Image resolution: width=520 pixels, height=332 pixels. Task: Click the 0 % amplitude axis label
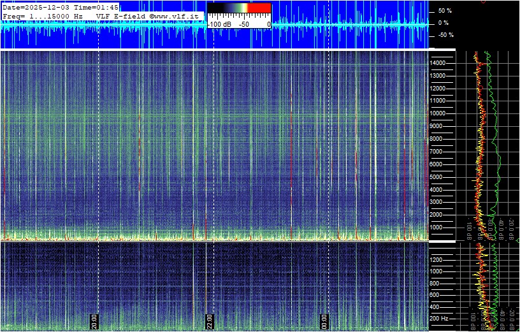coord(444,23)
